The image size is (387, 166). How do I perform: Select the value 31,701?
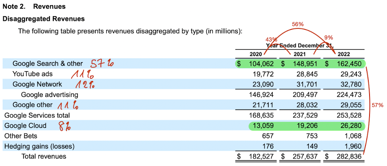(x=306, y=85)
